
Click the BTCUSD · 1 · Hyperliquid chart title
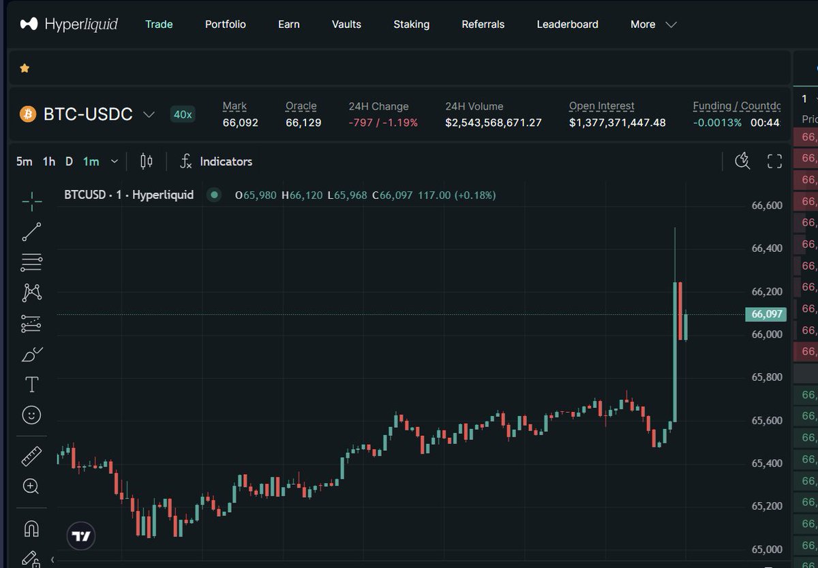129,195
